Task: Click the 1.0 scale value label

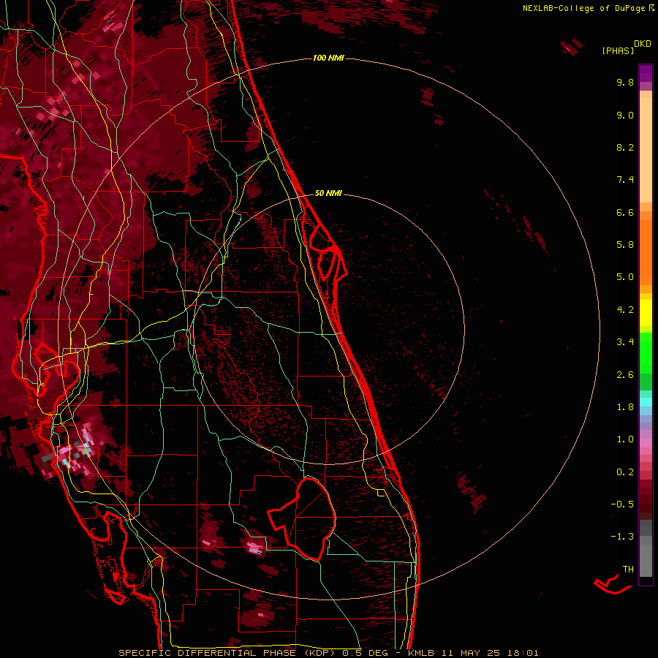Action: coord(625,439)
